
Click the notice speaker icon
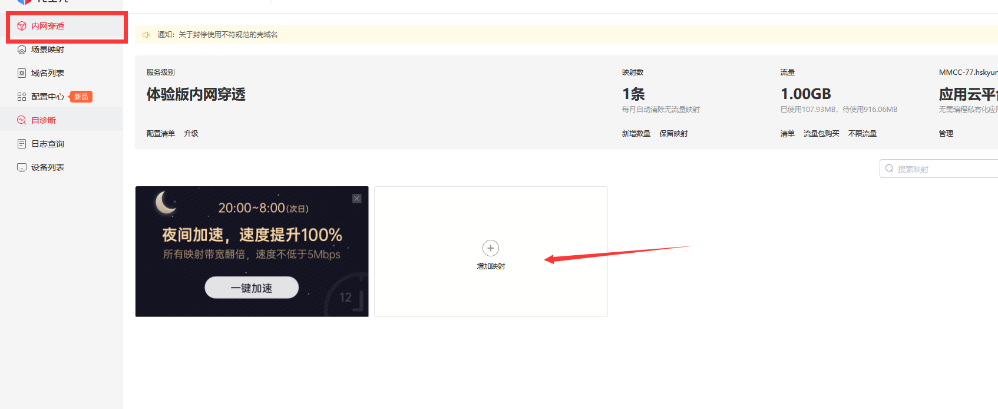click(147, 35)
